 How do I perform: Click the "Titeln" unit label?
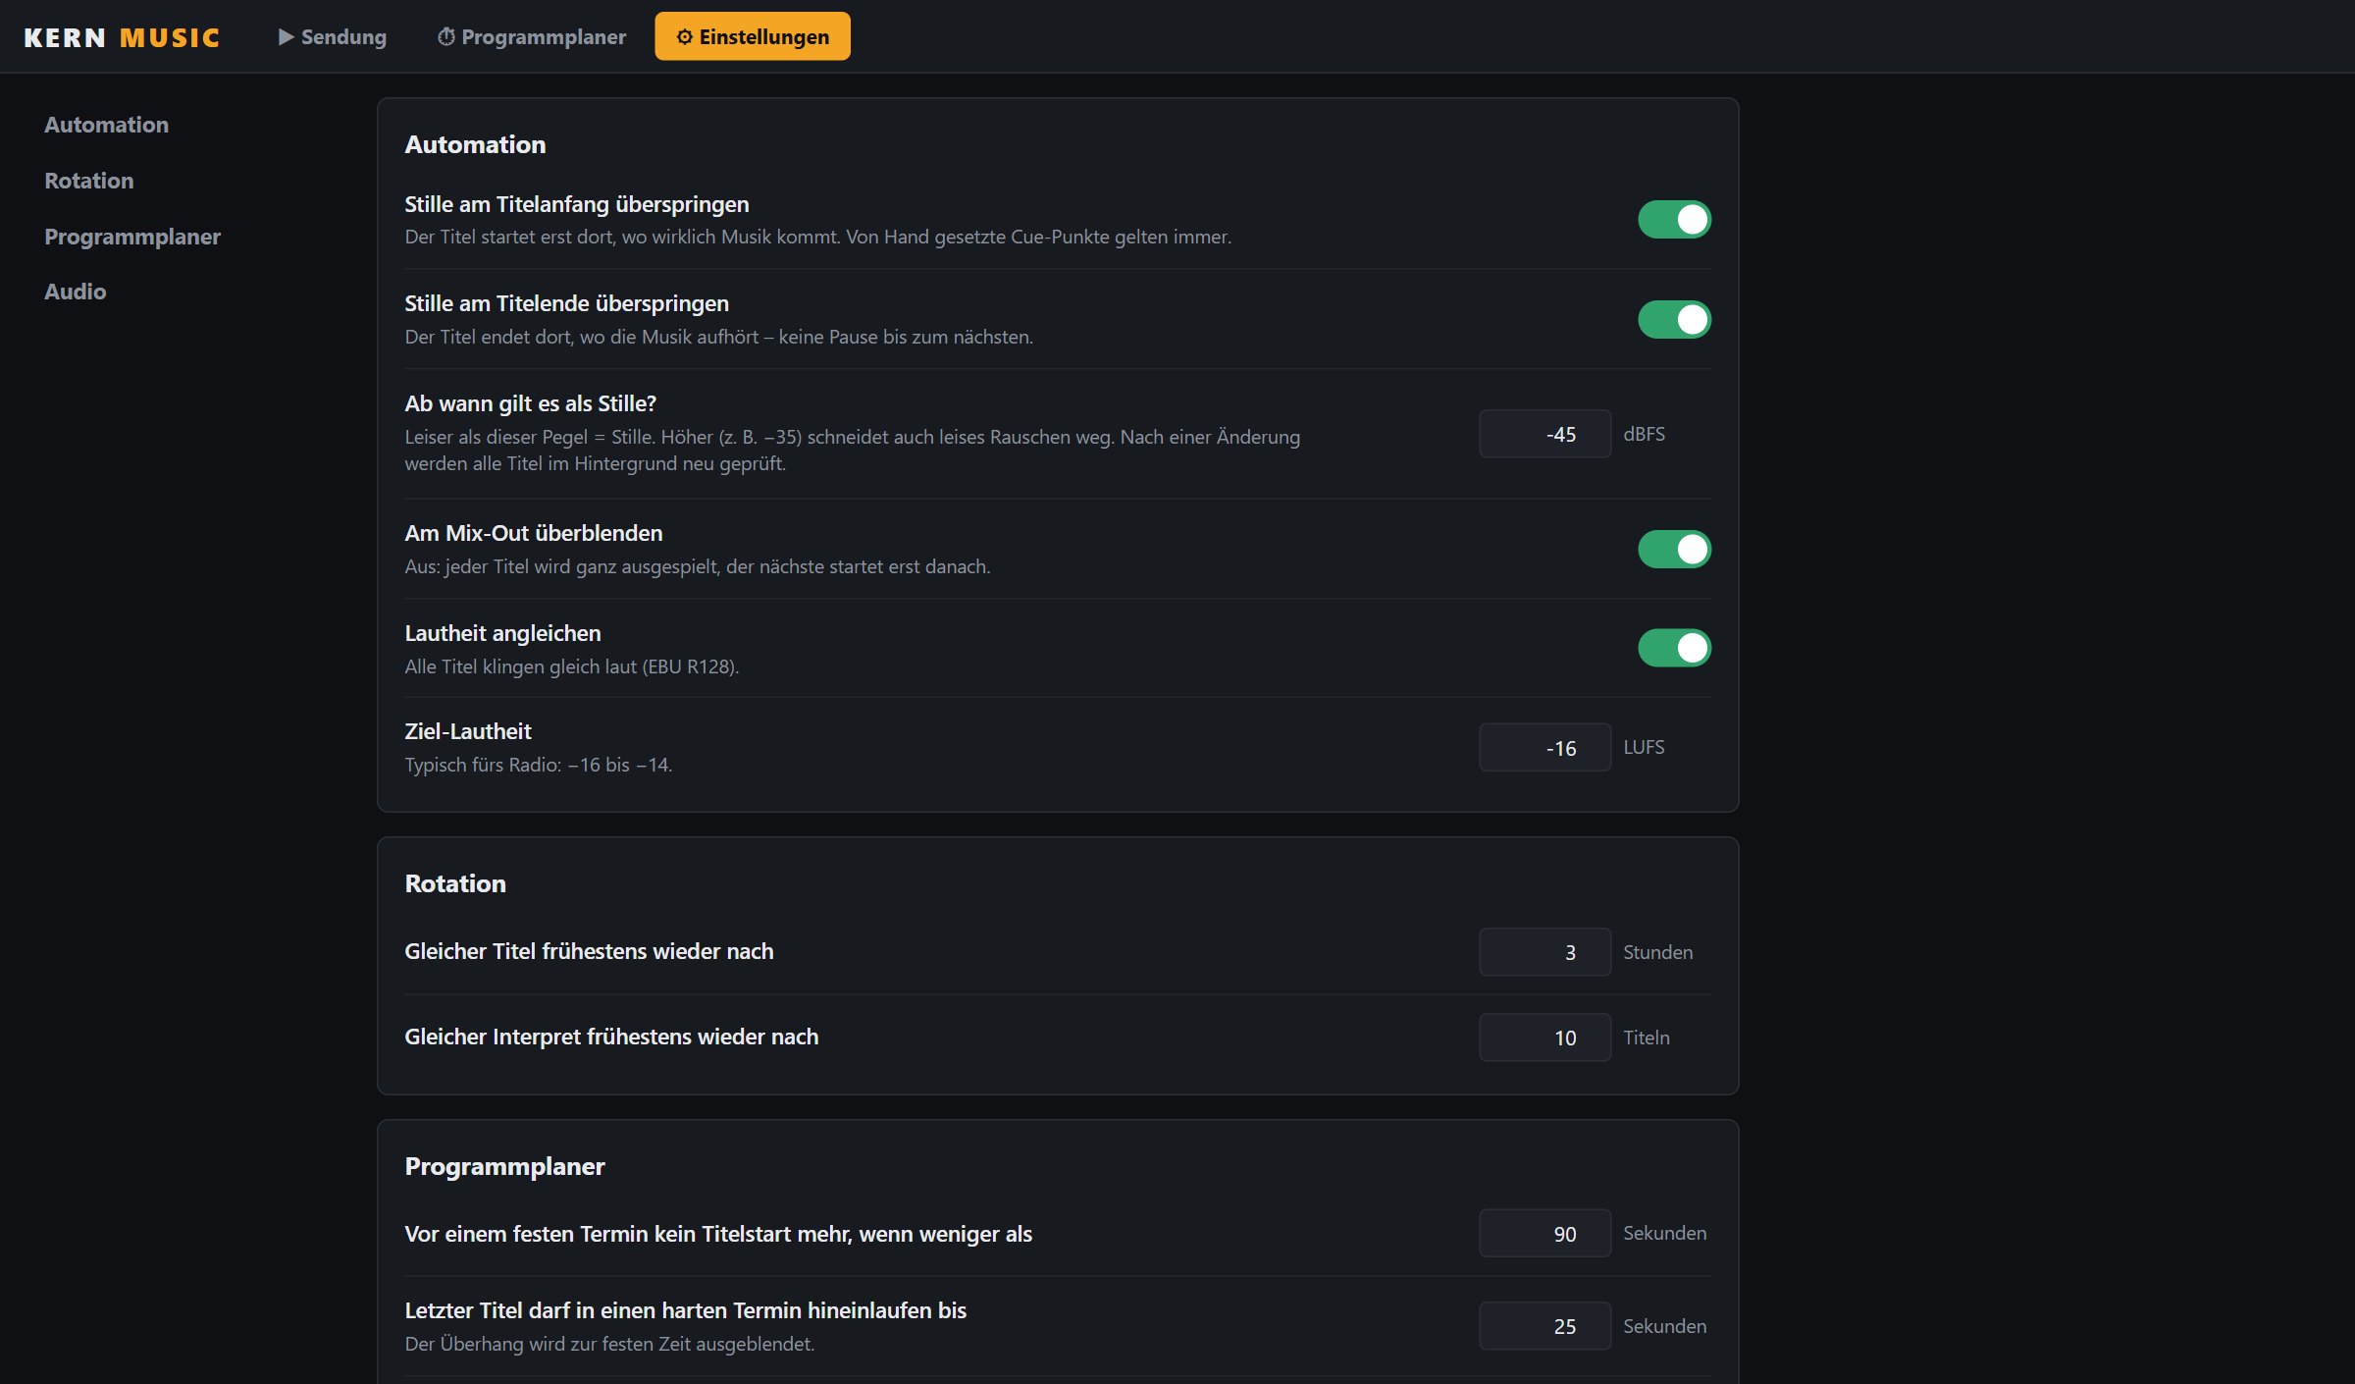[x=1646, y=1038]
